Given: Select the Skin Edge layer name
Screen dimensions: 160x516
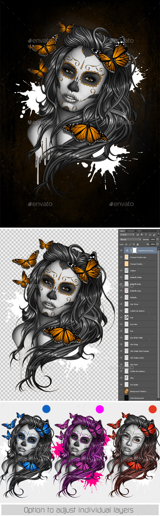Looking at the screenshot, I should 134,344.
